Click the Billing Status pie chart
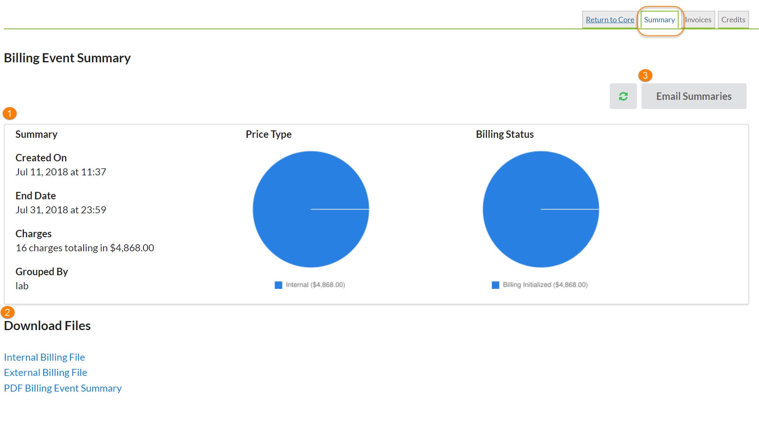The image size is (759, 425). tap(540, 209)
